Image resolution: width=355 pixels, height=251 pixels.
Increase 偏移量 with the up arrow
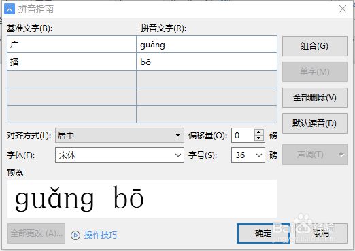click(x=259, y=132)
